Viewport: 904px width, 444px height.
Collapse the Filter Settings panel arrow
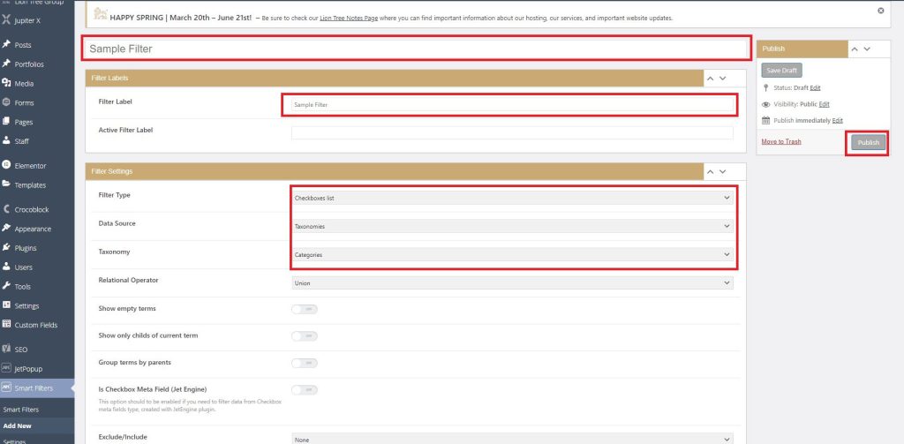(711, 170)
